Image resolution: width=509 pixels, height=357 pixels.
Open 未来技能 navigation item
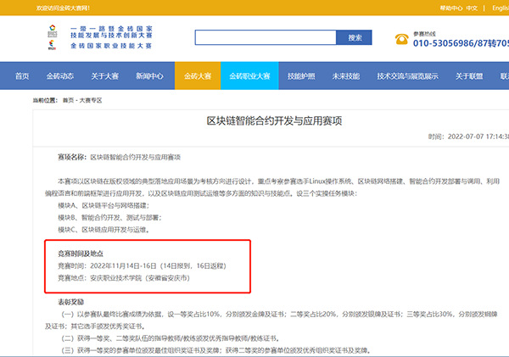click(x=346, y=76)
